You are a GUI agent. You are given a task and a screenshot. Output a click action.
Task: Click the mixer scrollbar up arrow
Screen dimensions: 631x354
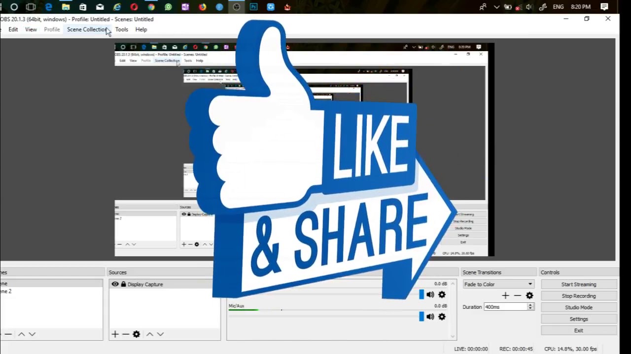(x=453, y=284)
